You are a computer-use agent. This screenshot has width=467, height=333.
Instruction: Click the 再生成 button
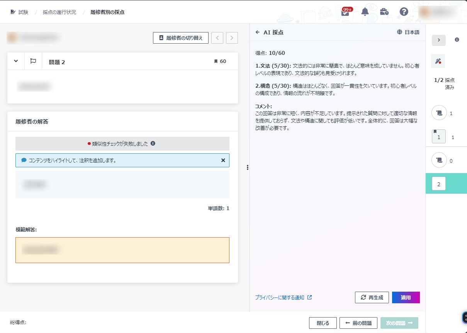[372, 297]
